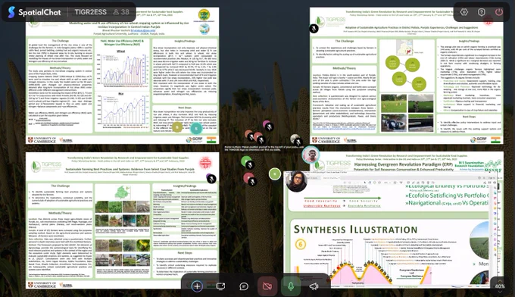Open the chat speech bubble
Viewport: 515px width, 297px height.
pos(244,286)
